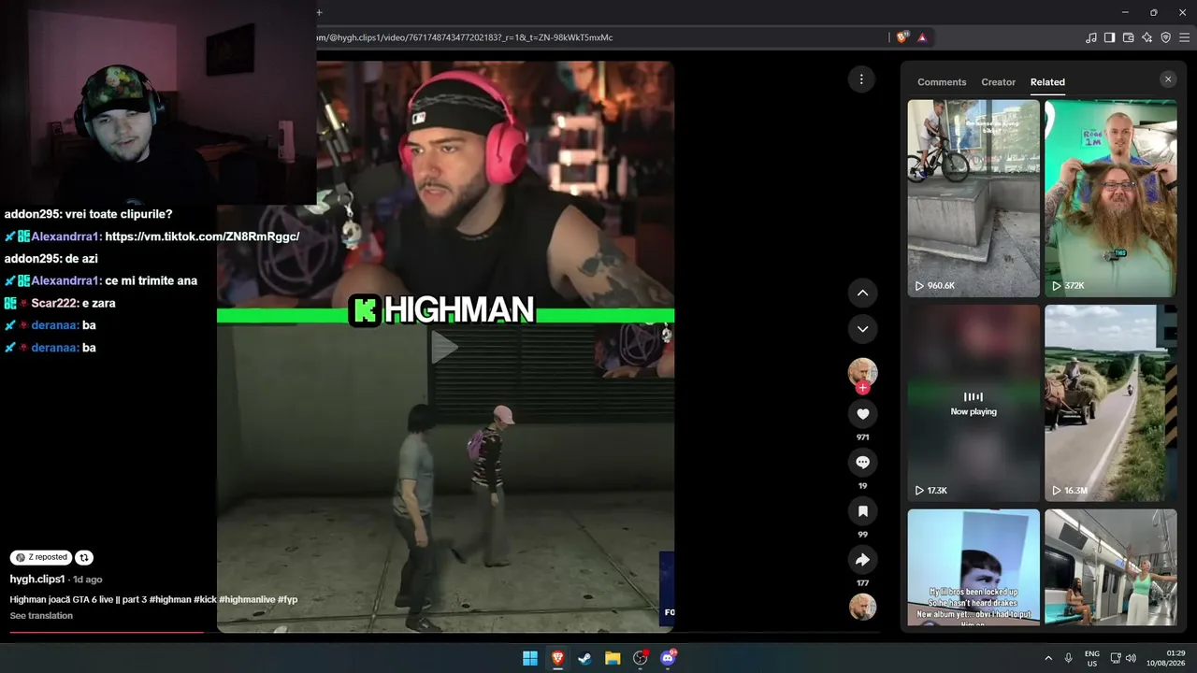Image resolution: width=1197 pixels, height=673 pixels.
Task: Click chat username addon295 asking 'vrei toate clipurile?'
Action: (32, 214)
